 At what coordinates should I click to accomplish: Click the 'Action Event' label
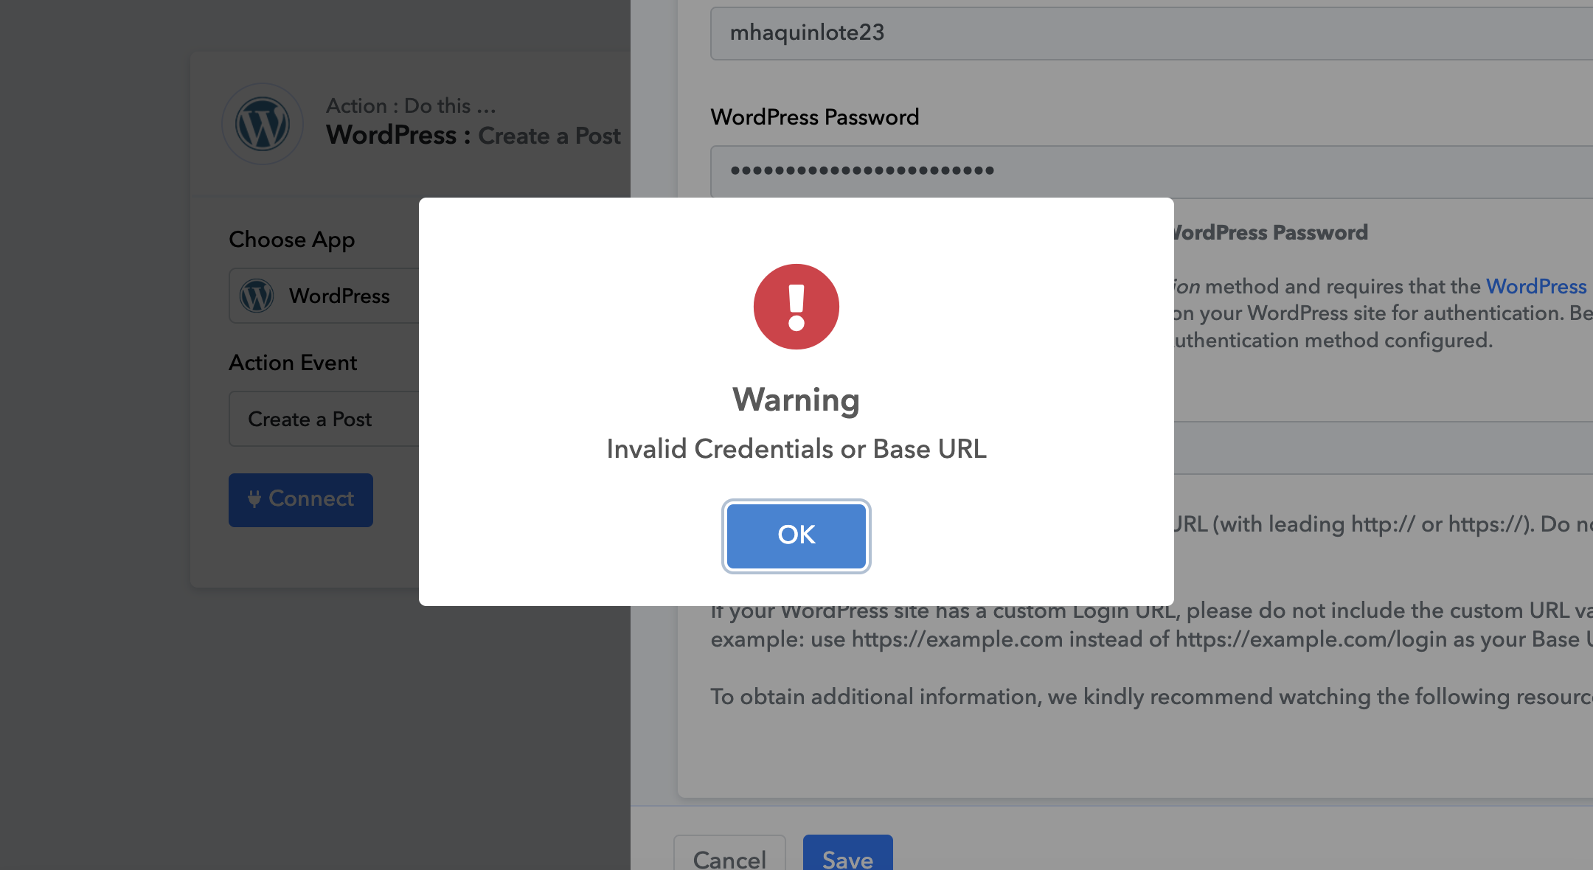293,363
